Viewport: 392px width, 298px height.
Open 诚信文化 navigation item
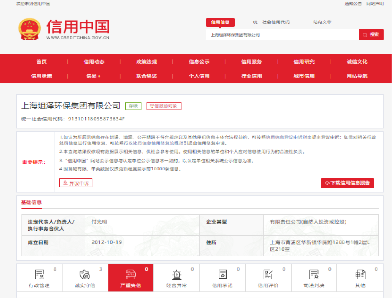357,61
